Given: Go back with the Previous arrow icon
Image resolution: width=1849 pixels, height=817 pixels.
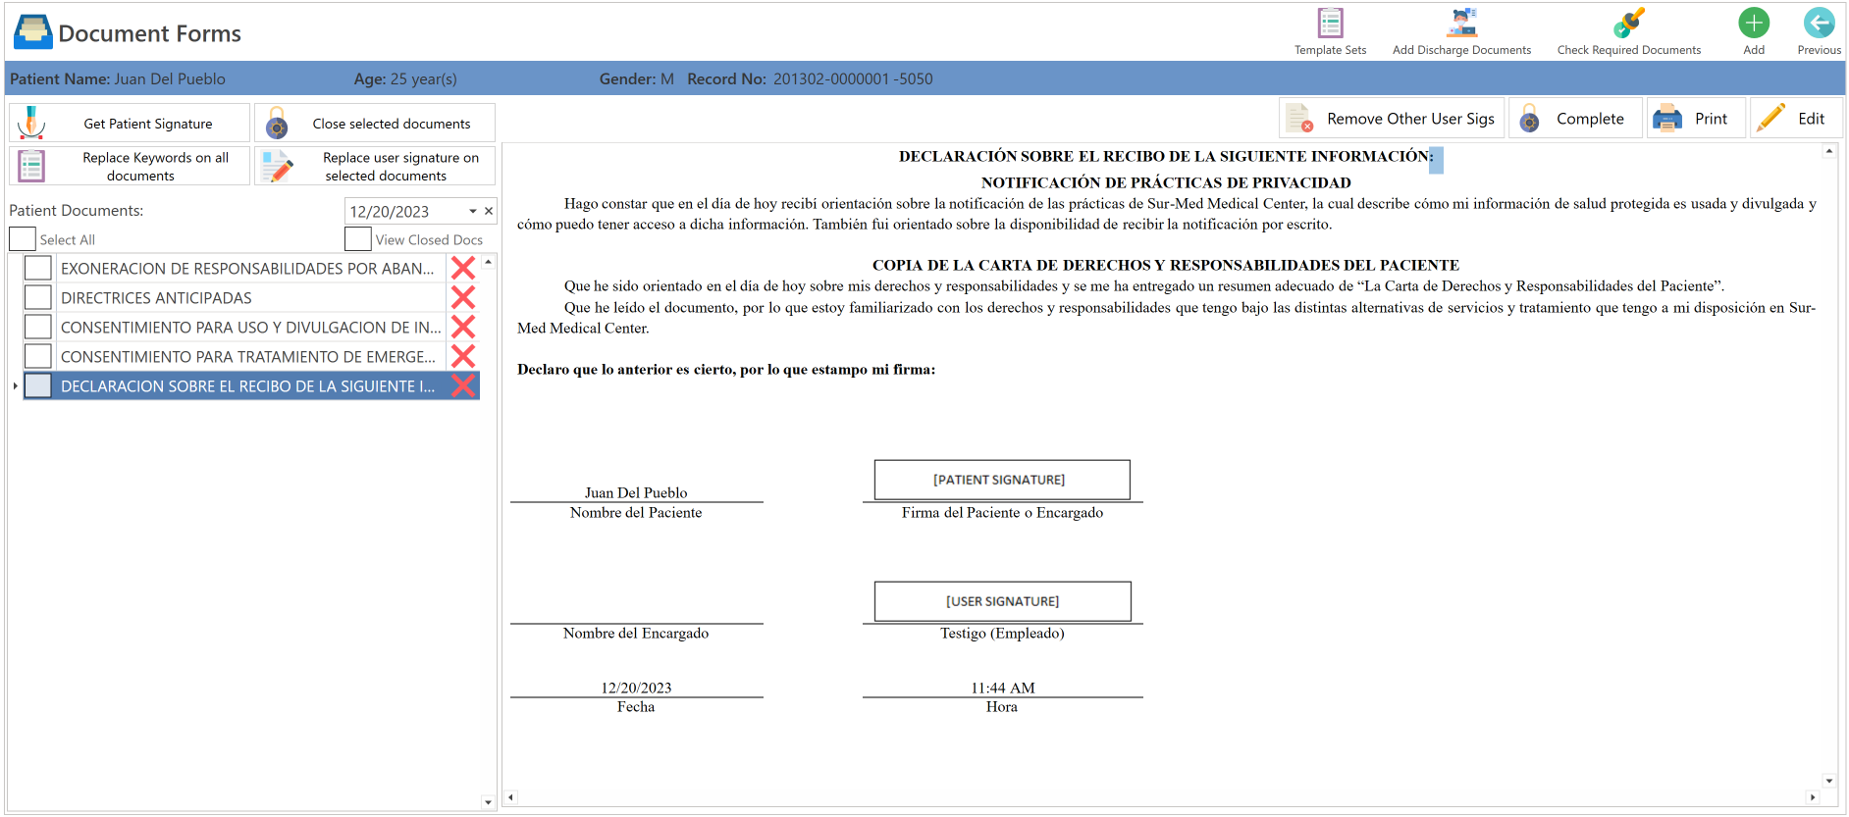Looking at the screenshot, I should [x=1819, y=23].
